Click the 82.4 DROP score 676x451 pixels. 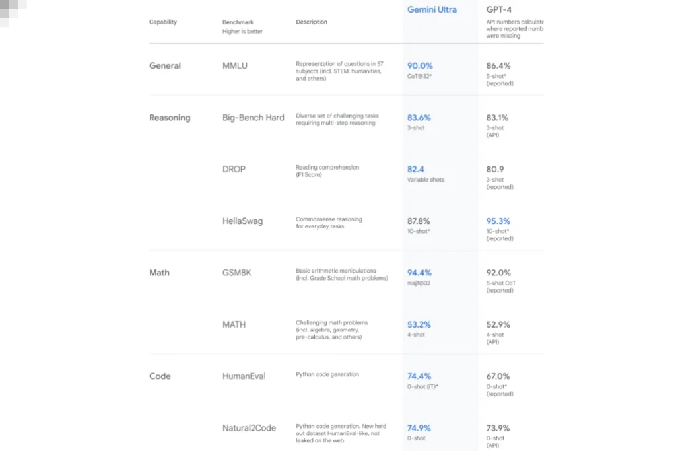pyautogui.click(x=416, y=169)
